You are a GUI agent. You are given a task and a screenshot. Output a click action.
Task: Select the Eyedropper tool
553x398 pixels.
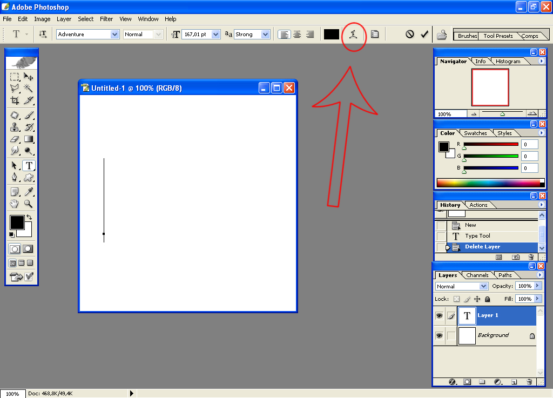pyautogui.click(x=29, y=192)
